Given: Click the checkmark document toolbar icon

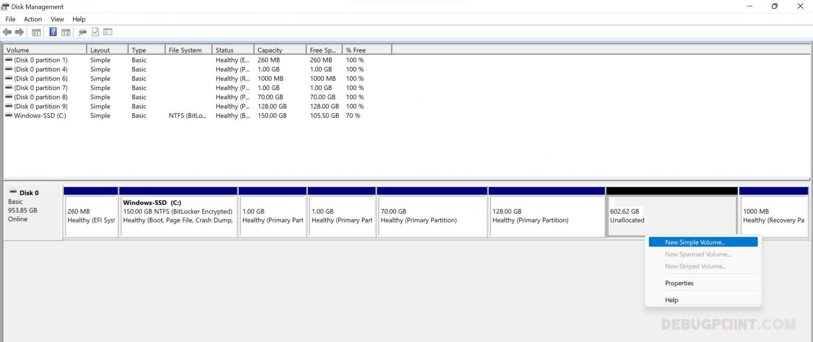Looking at the screenshot, I should pos(95,32).
